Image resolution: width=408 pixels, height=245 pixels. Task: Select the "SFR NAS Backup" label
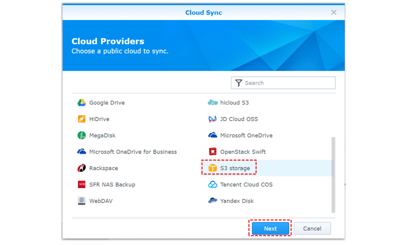(112, 185)
